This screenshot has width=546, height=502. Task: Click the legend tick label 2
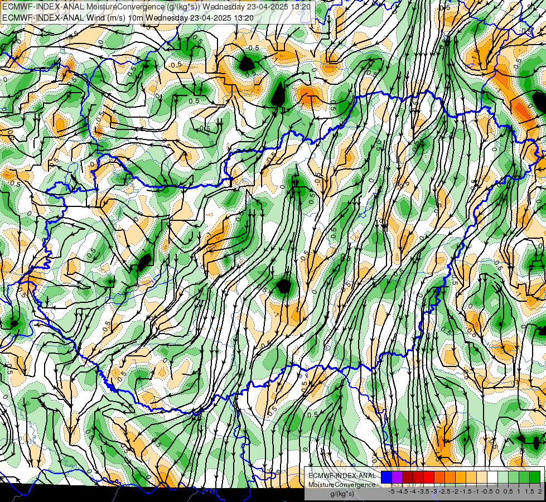(x=540, y=491)
